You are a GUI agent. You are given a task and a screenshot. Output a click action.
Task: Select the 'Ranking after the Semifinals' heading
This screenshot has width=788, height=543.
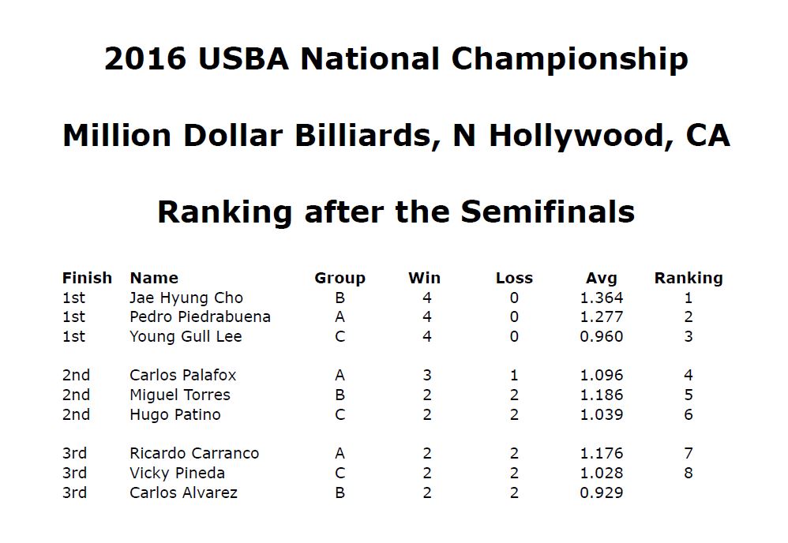(x=396, y=212)
